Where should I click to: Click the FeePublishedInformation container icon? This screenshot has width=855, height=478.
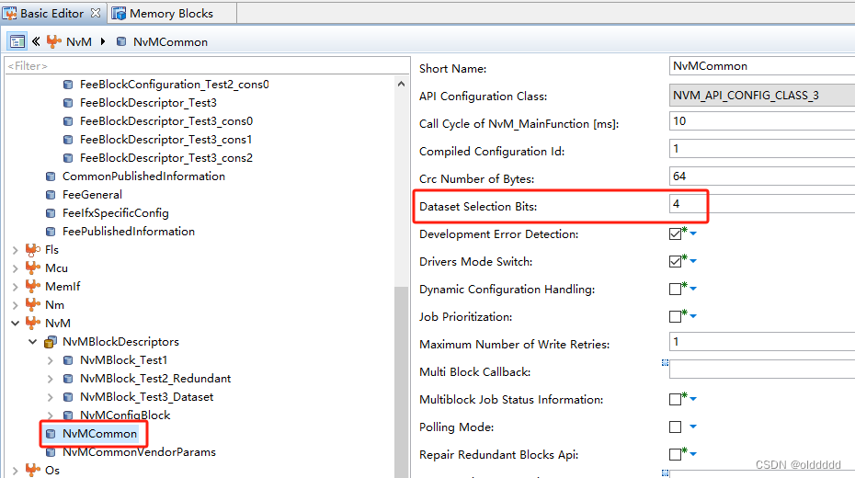(x=51, y=232)
